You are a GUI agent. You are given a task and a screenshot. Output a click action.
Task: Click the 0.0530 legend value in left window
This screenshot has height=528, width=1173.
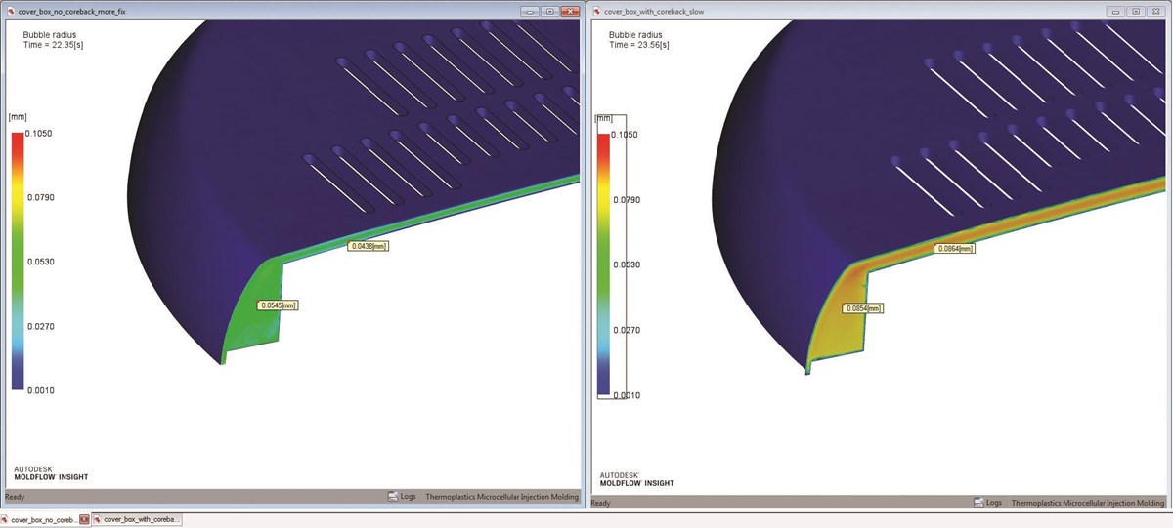coord(39,262)
